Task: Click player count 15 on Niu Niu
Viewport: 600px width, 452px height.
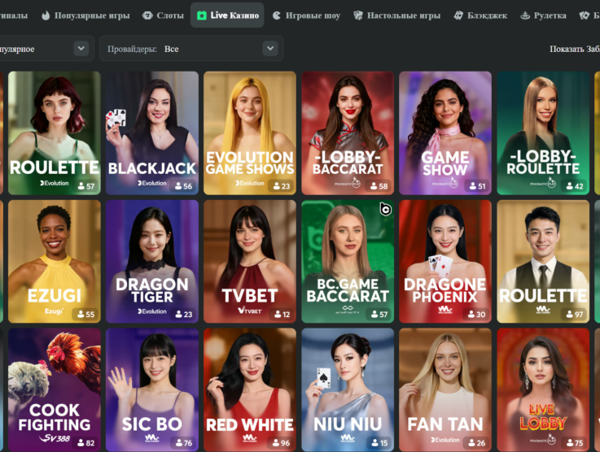Action: [x=379, y=443]
